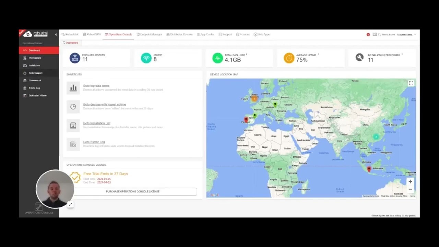
Task: Open Commercial in the sidebar
Action: point(39,80)
